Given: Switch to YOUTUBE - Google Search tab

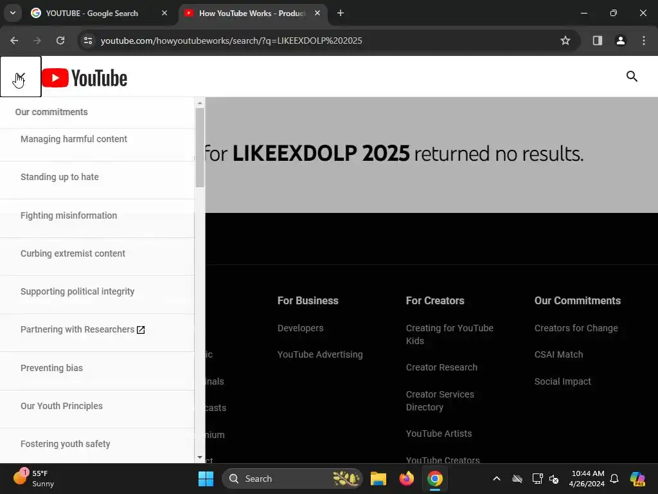Looking at the screenshot, I should [x=100, y=13].
